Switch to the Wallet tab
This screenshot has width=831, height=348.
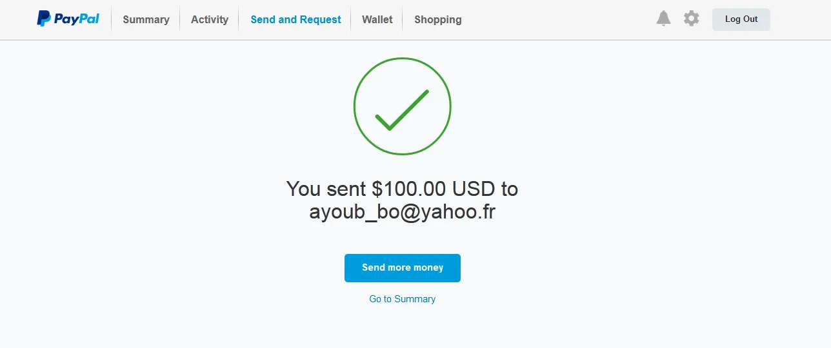tap(377, 19)
